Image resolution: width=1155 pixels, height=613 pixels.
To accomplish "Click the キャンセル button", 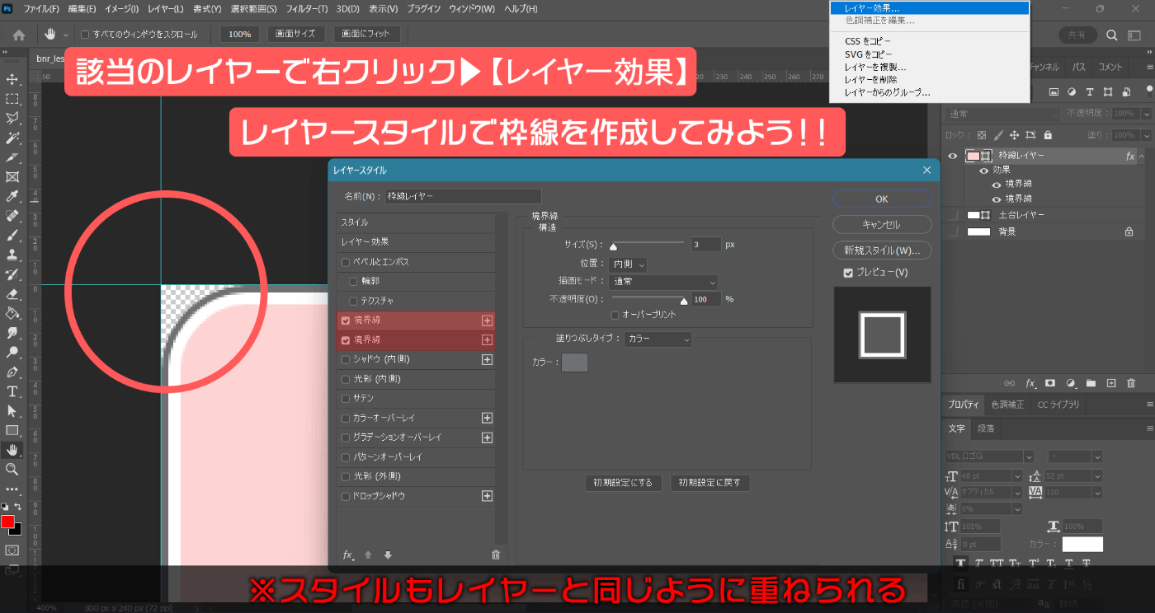I will 882,225.
